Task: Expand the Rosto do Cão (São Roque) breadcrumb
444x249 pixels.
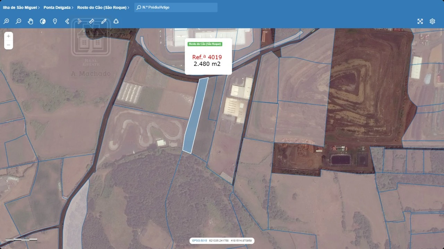Action: (103, 7)
